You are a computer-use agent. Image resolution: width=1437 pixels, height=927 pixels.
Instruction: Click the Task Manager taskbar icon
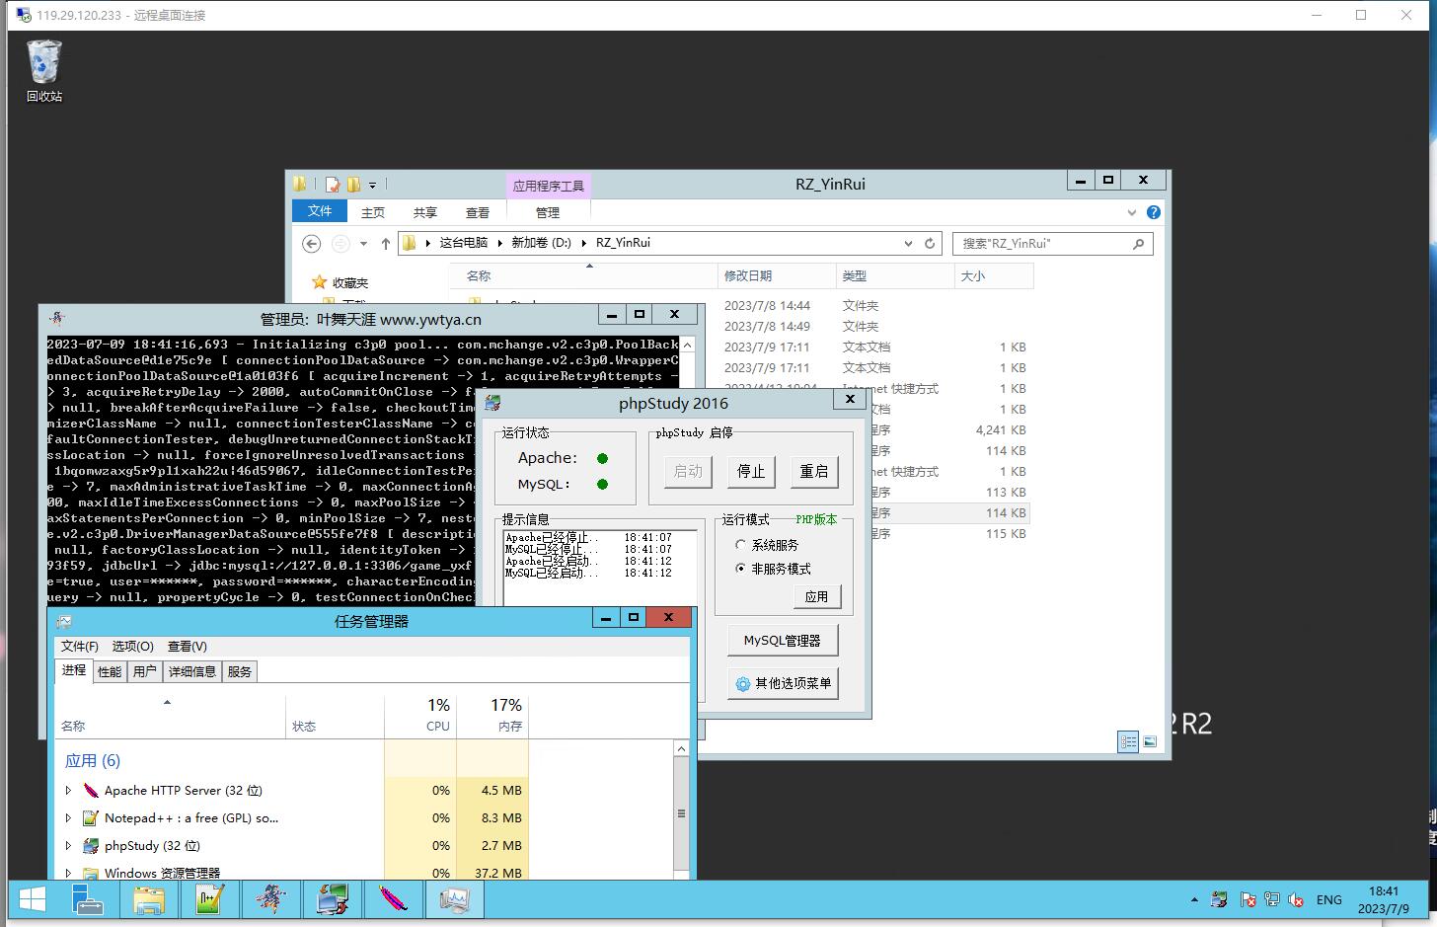click(x=454, y=899)
